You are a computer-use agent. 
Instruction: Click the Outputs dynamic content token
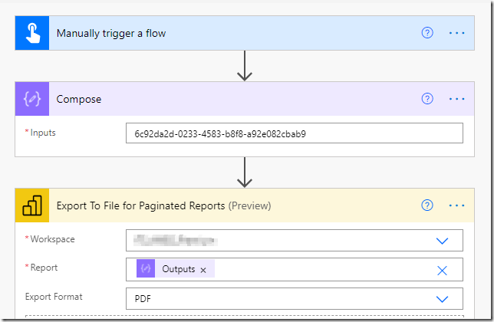[176, 268]
